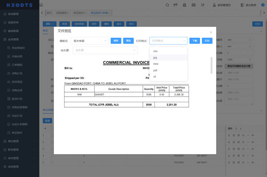Click the message envelope icon in the header
Screen dimensions: 267x177
click(x=194, y=5)
